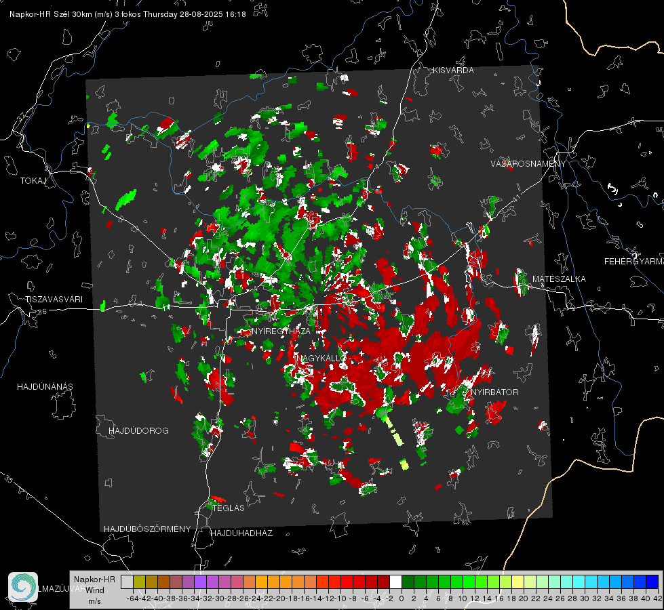The image size is (664, 610).
Task: Click the NAGYKÁLLÓ town label
Action: point(321,358)
